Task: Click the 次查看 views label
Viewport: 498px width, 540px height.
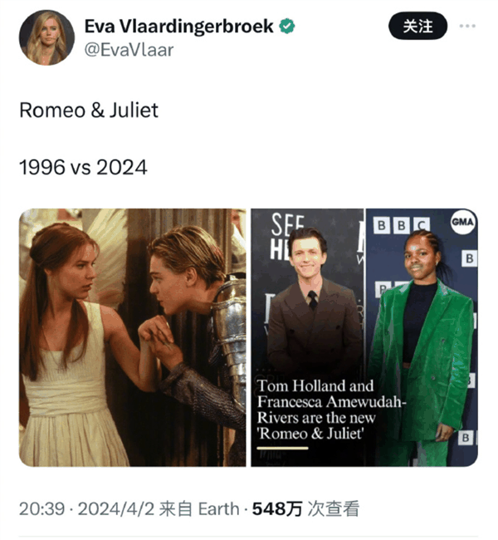Action: coord(334,509)
